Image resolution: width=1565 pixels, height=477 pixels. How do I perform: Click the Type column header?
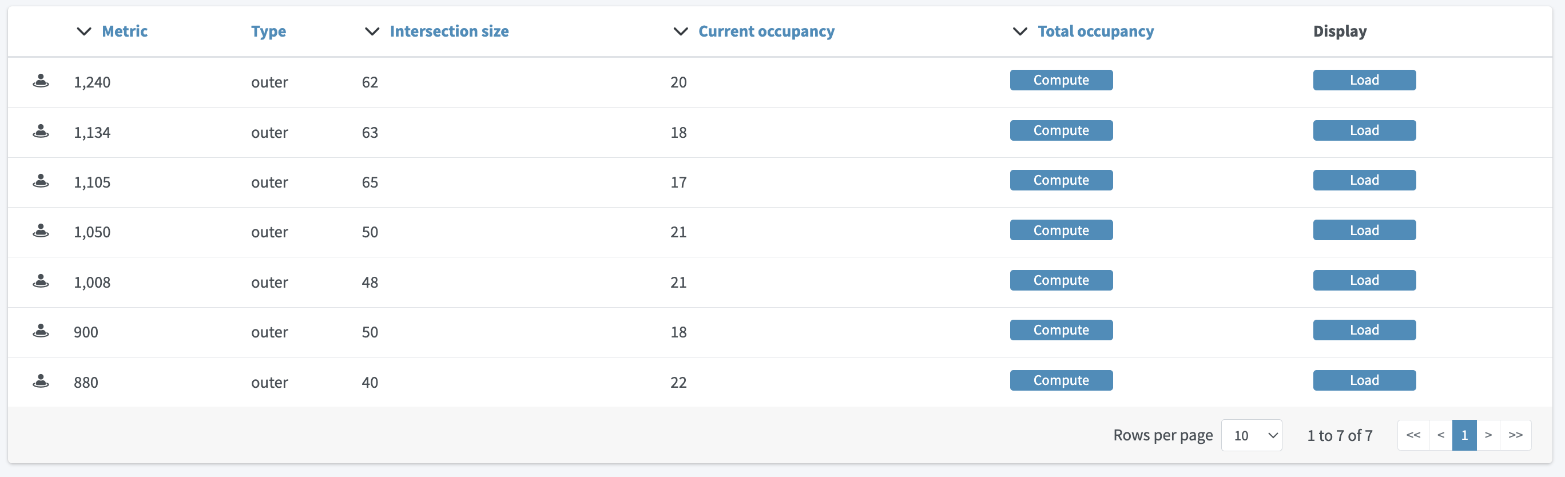point(268,31)
